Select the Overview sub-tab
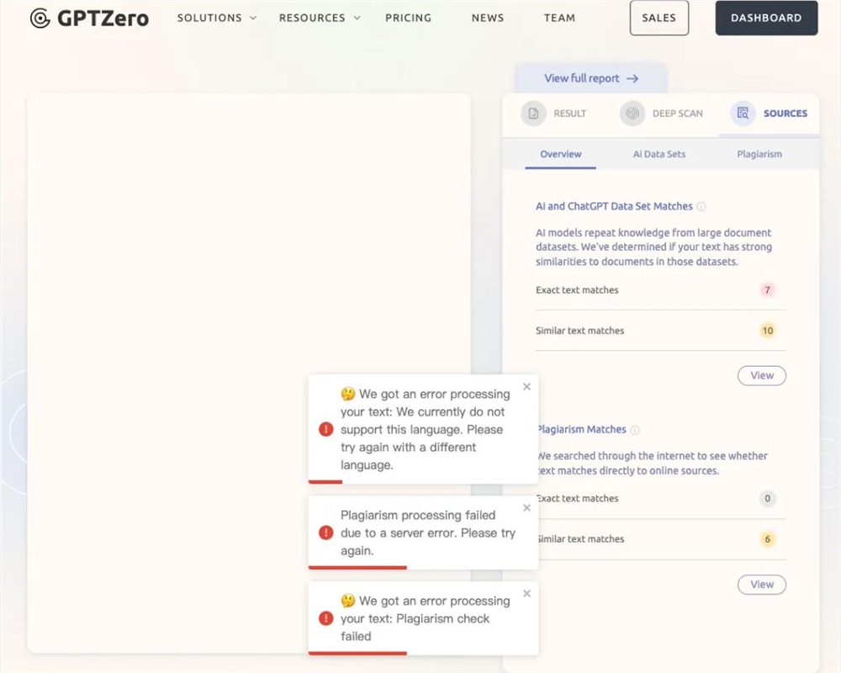Screen dimensions: 841x673 560,154
